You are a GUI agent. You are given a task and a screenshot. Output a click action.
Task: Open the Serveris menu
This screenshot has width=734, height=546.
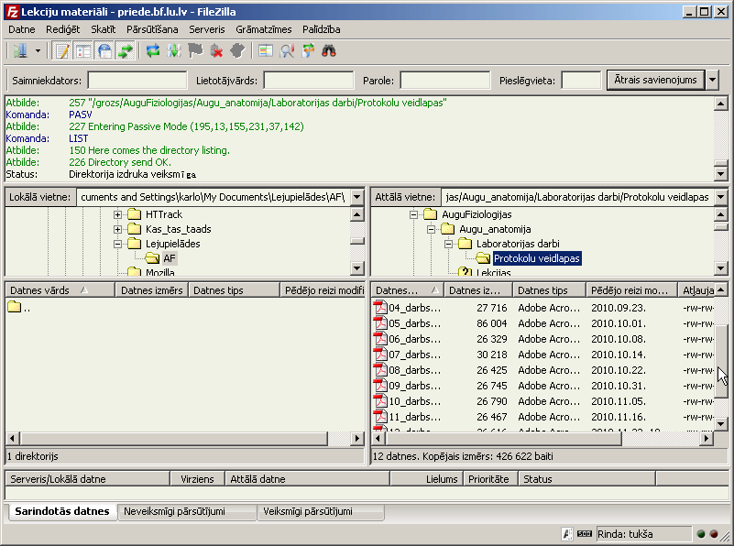click(207, 29)
